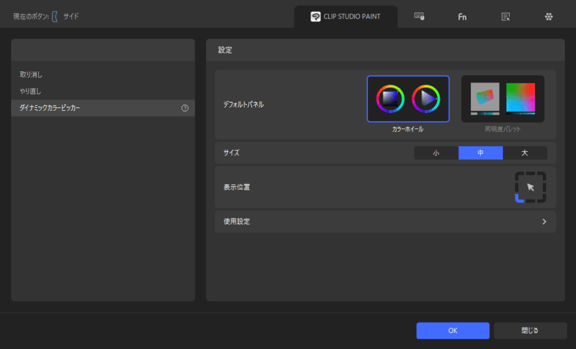
Task: Set size to 大 (large)
Action: point(524,153)
